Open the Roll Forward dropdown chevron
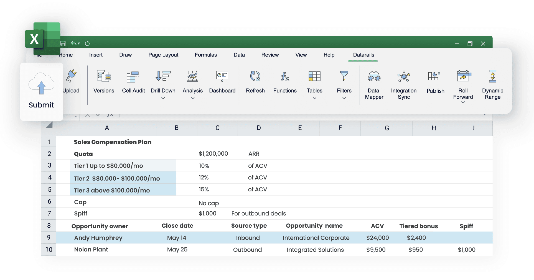 coord(463,102)
